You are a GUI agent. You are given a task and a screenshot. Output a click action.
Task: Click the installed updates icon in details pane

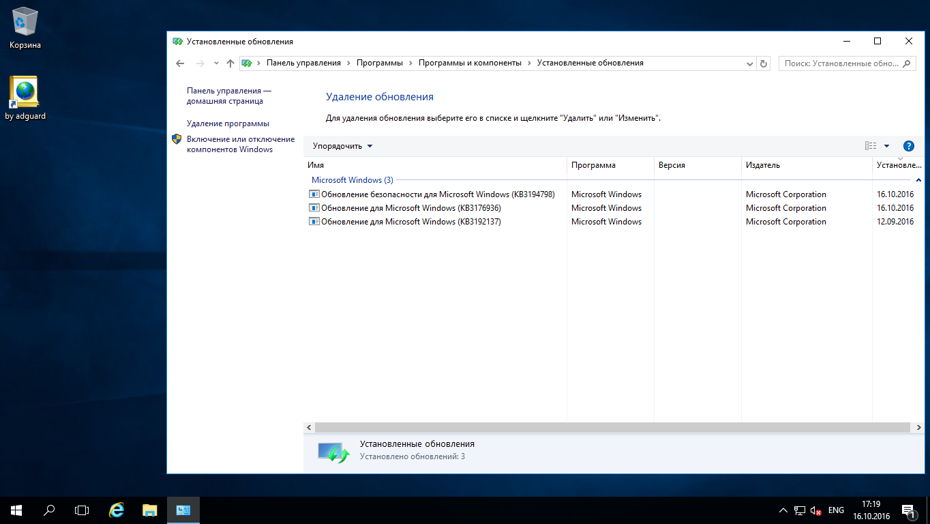click(x=333, y=451)
